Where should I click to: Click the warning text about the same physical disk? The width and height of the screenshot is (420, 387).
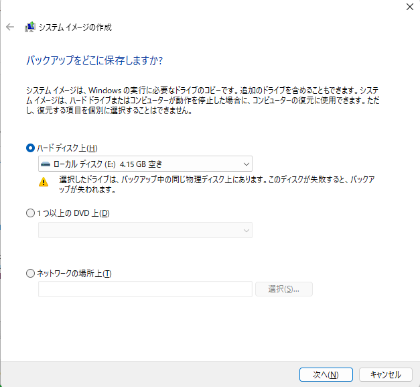216,184
